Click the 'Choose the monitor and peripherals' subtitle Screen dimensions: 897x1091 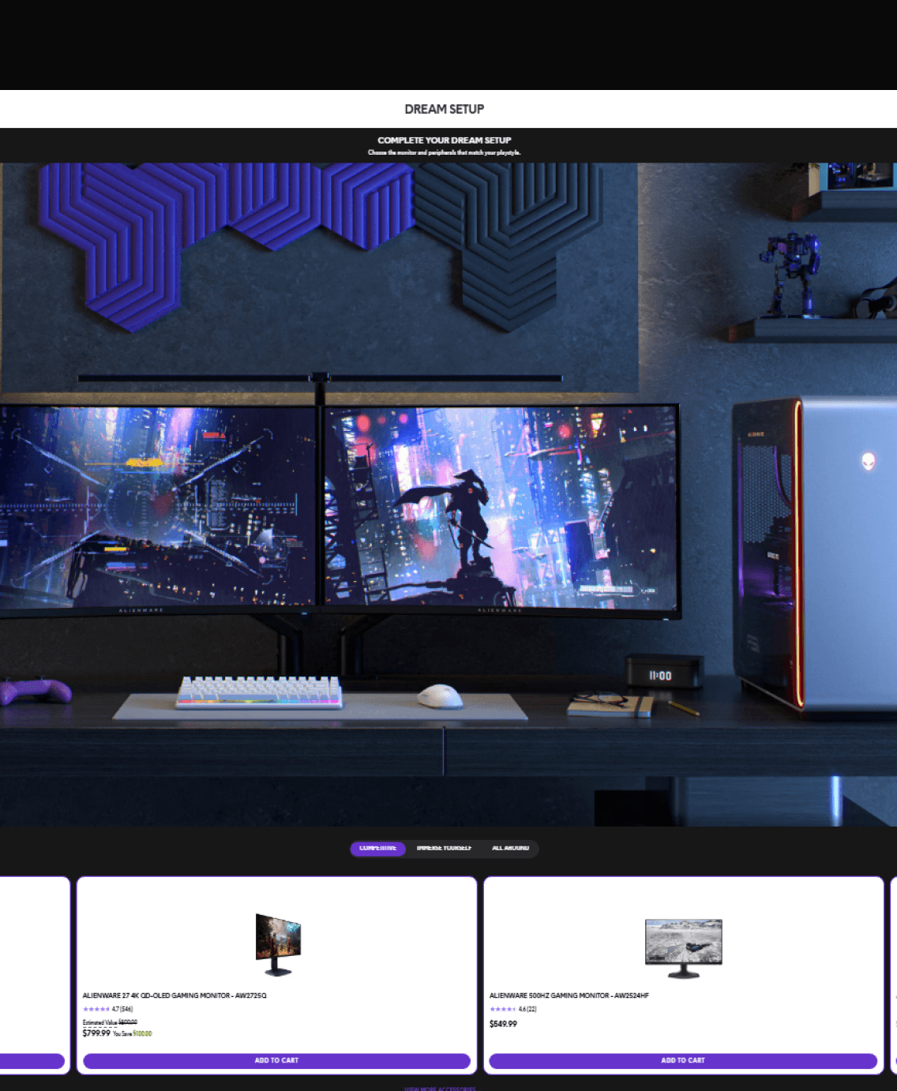pos(445,152)
